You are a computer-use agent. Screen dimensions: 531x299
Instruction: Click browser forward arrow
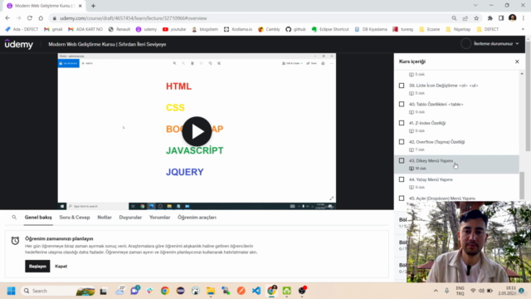18,18
